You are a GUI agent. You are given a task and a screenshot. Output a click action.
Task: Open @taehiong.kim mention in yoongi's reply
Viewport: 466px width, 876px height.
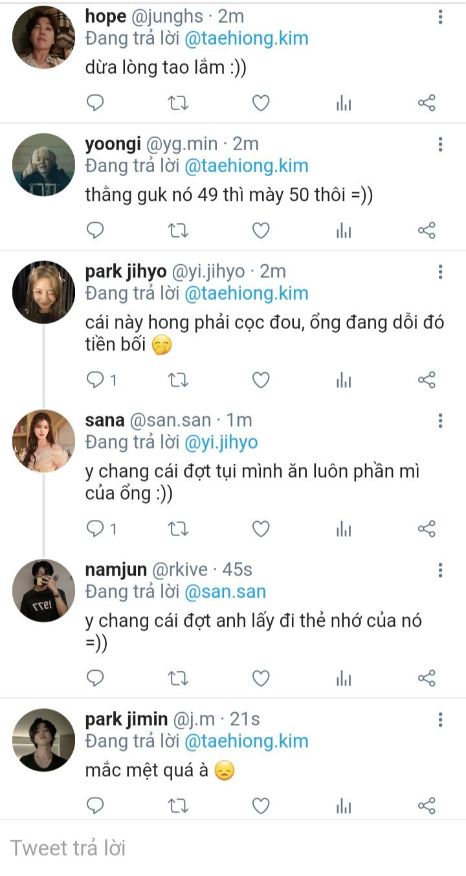246,166
